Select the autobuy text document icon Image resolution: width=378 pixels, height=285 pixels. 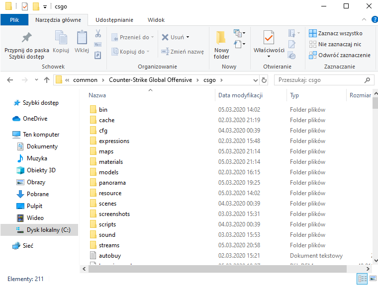[x=93, y=256]
